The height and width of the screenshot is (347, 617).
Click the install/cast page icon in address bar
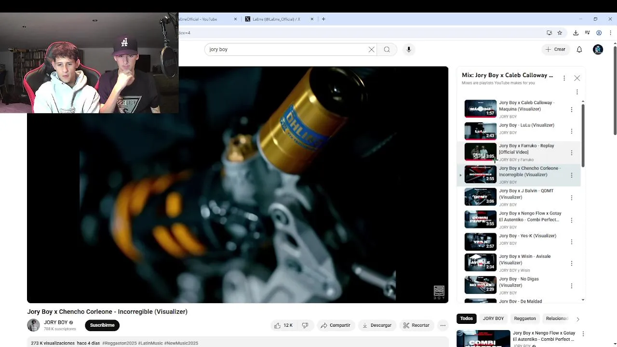click(549, 33)
